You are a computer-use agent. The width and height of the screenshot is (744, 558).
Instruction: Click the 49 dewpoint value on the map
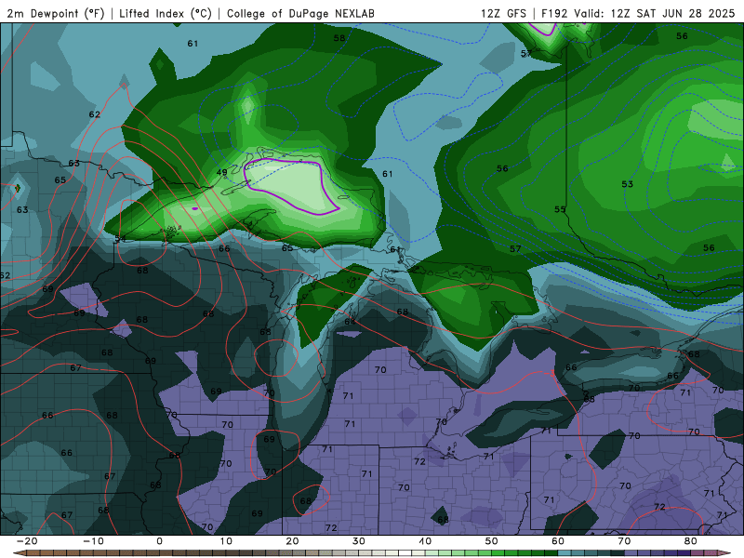pos(221,172)
